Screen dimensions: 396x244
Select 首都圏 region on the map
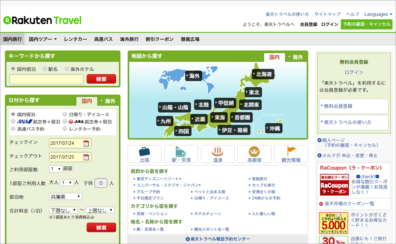(x=241, y=117)
